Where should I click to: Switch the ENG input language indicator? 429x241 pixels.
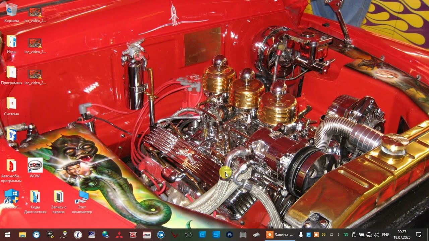tap(386, 235)
